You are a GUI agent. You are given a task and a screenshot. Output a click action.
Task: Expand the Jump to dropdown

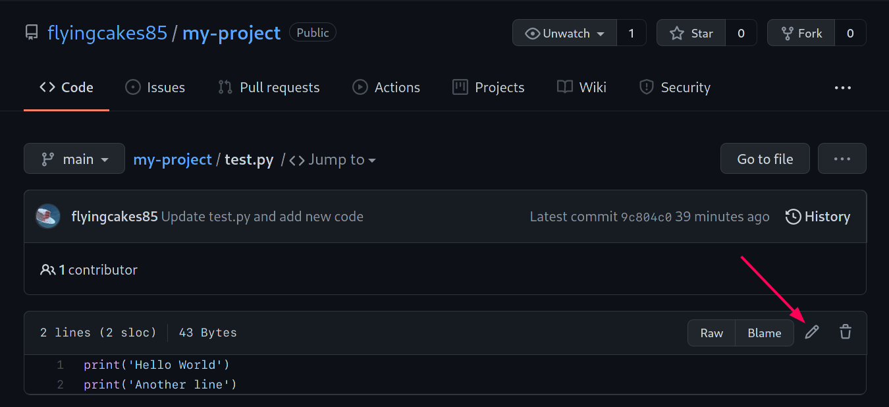tap(333, 159)
